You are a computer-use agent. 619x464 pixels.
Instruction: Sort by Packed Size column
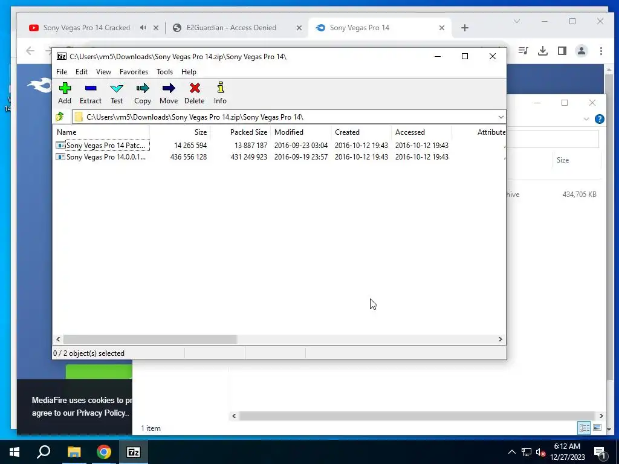pos(240,132)
